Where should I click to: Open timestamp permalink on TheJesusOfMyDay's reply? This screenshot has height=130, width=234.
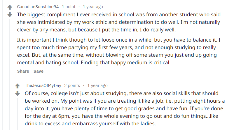click(x=97, y=86)
